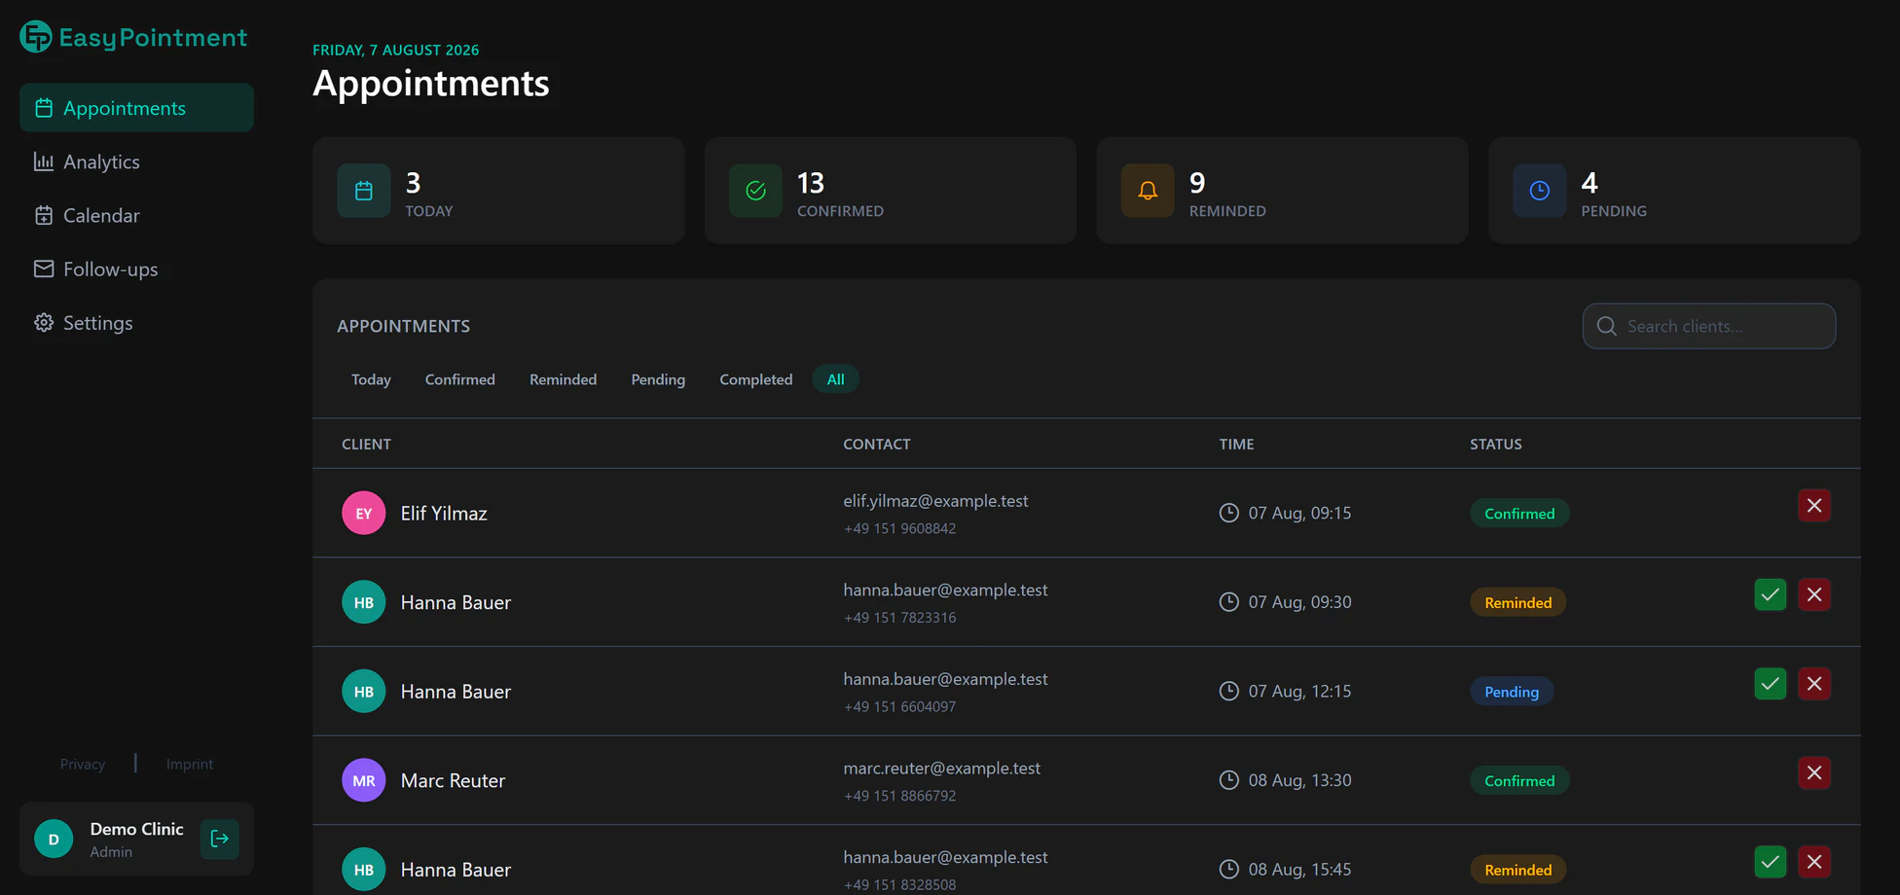Click phone number +49 151 6604097
The width and height of the screenshot is (1900, 895).
[x=899, y=707]
